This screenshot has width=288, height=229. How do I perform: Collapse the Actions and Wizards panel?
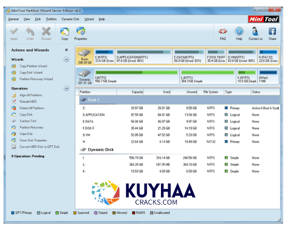67,50
